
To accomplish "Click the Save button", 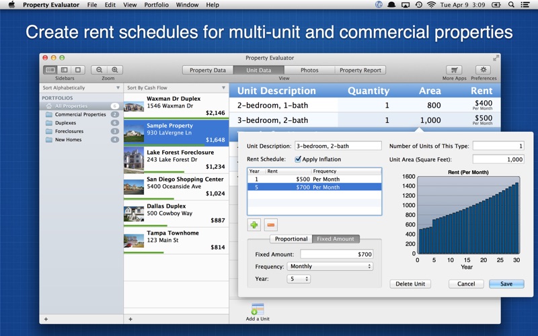I will tap(506, 284).
